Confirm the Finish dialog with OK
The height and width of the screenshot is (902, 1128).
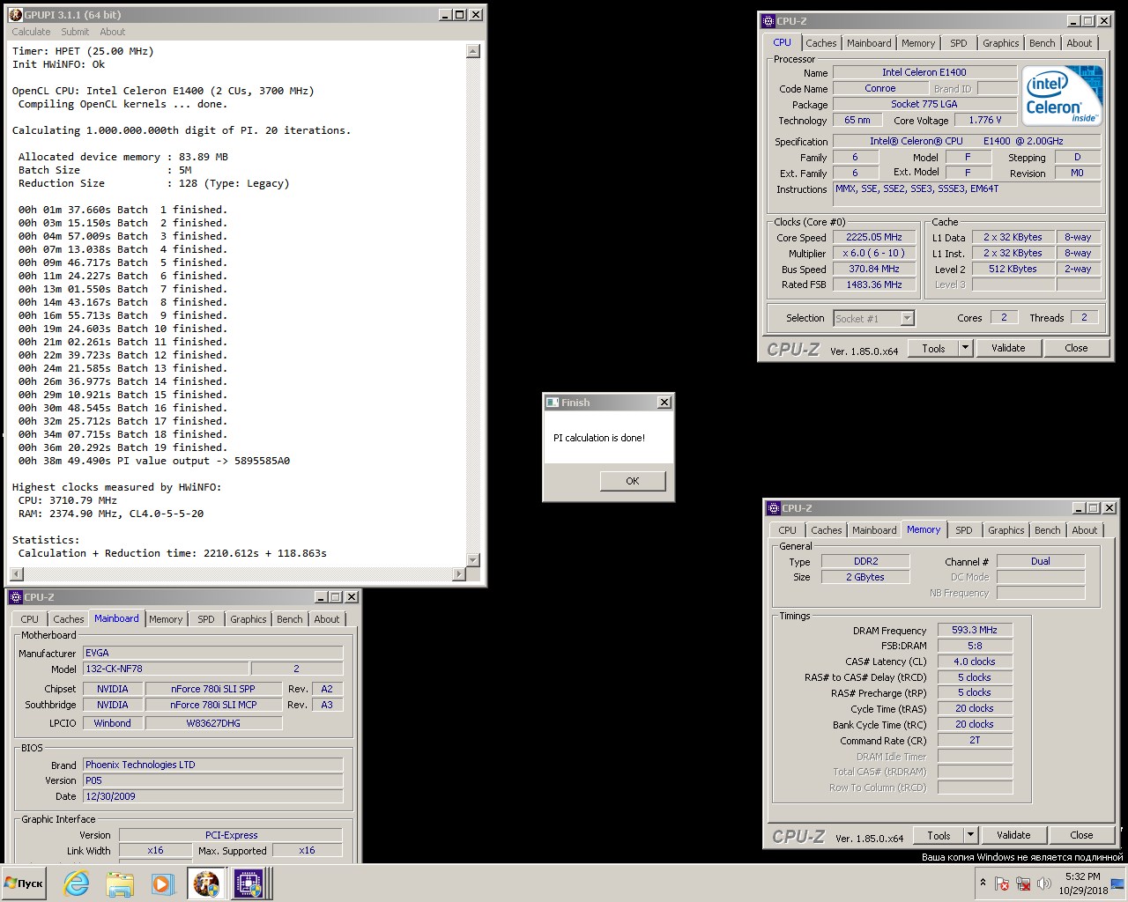633,481
